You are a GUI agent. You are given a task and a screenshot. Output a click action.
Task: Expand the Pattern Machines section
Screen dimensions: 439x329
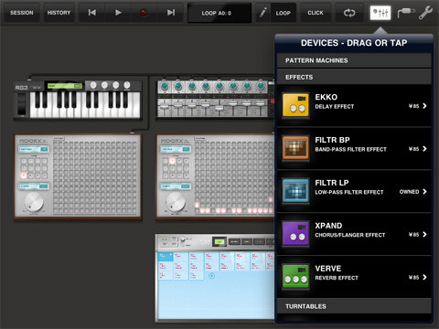(x=354, y=60)
